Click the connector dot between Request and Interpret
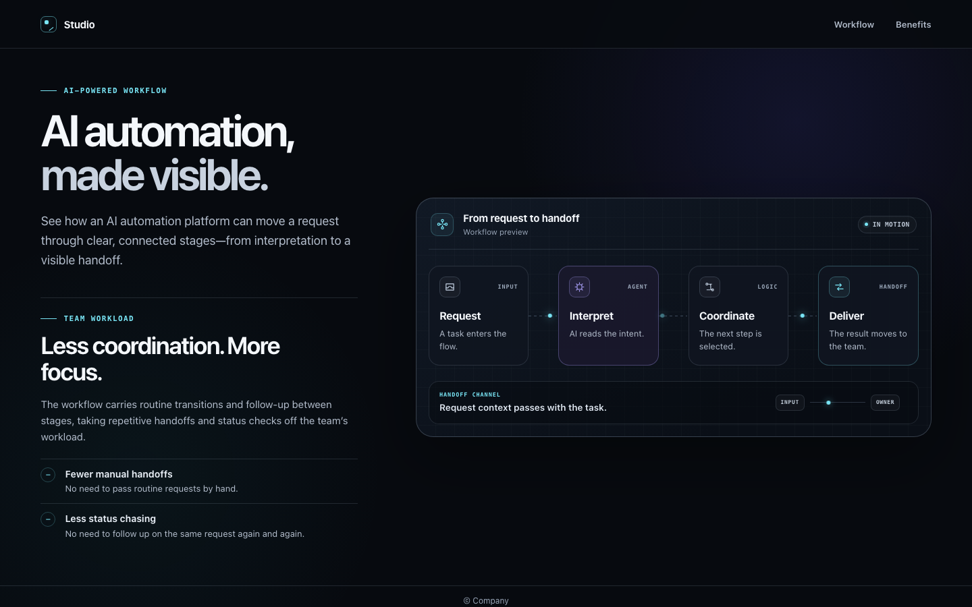Image resolution: width=972 pixels, height=607 pixels. pos(550,316)
